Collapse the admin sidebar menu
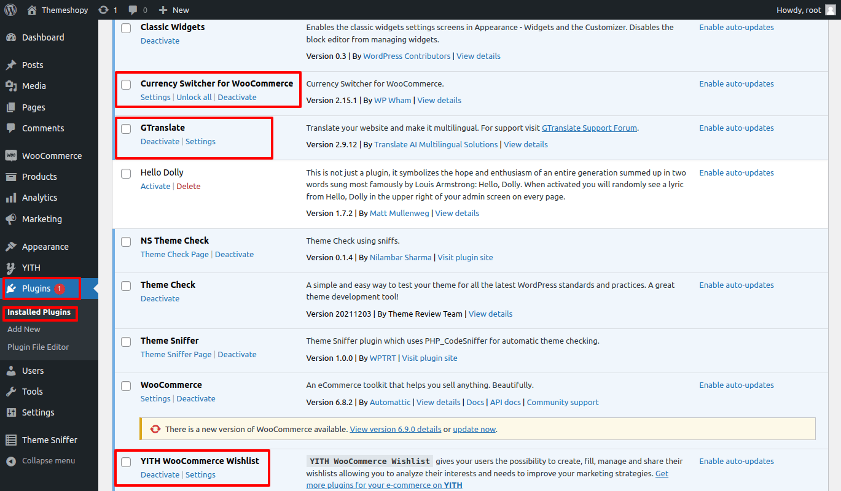Screen dimensions: 841x491 41,461
